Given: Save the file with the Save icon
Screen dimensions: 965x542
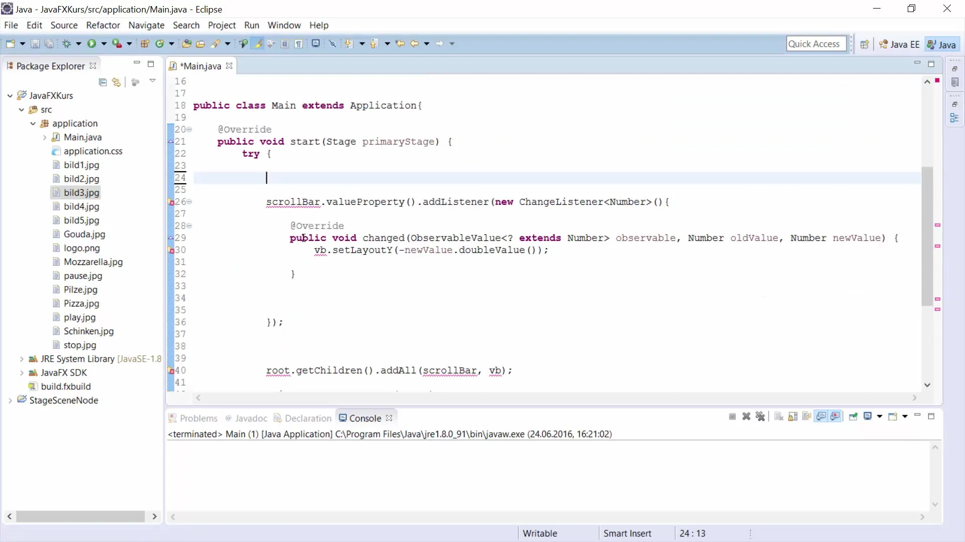Looking at the screenshot, I should pos(35,44).
